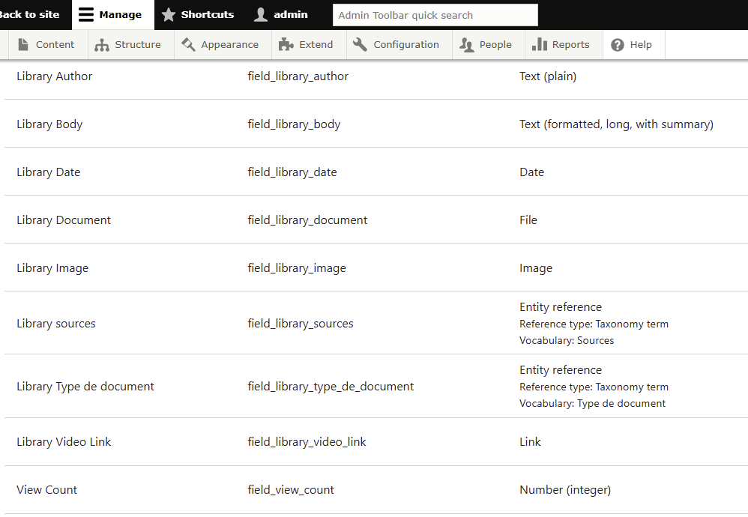
Task: Go back to site link
Action: click(30, 15)
